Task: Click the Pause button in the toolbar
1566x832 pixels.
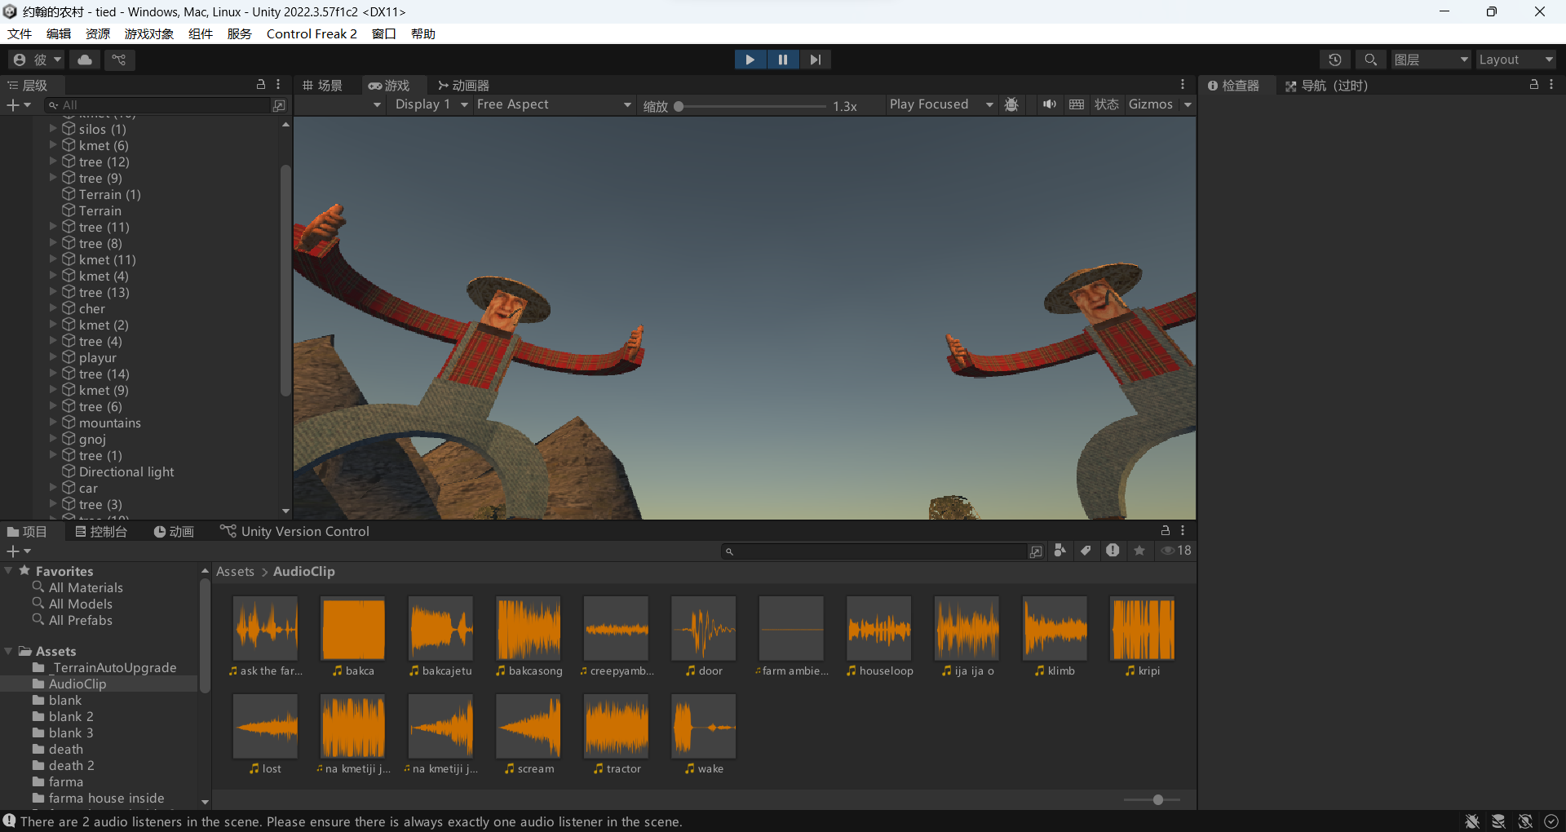Action: click(x=782, y=60)
